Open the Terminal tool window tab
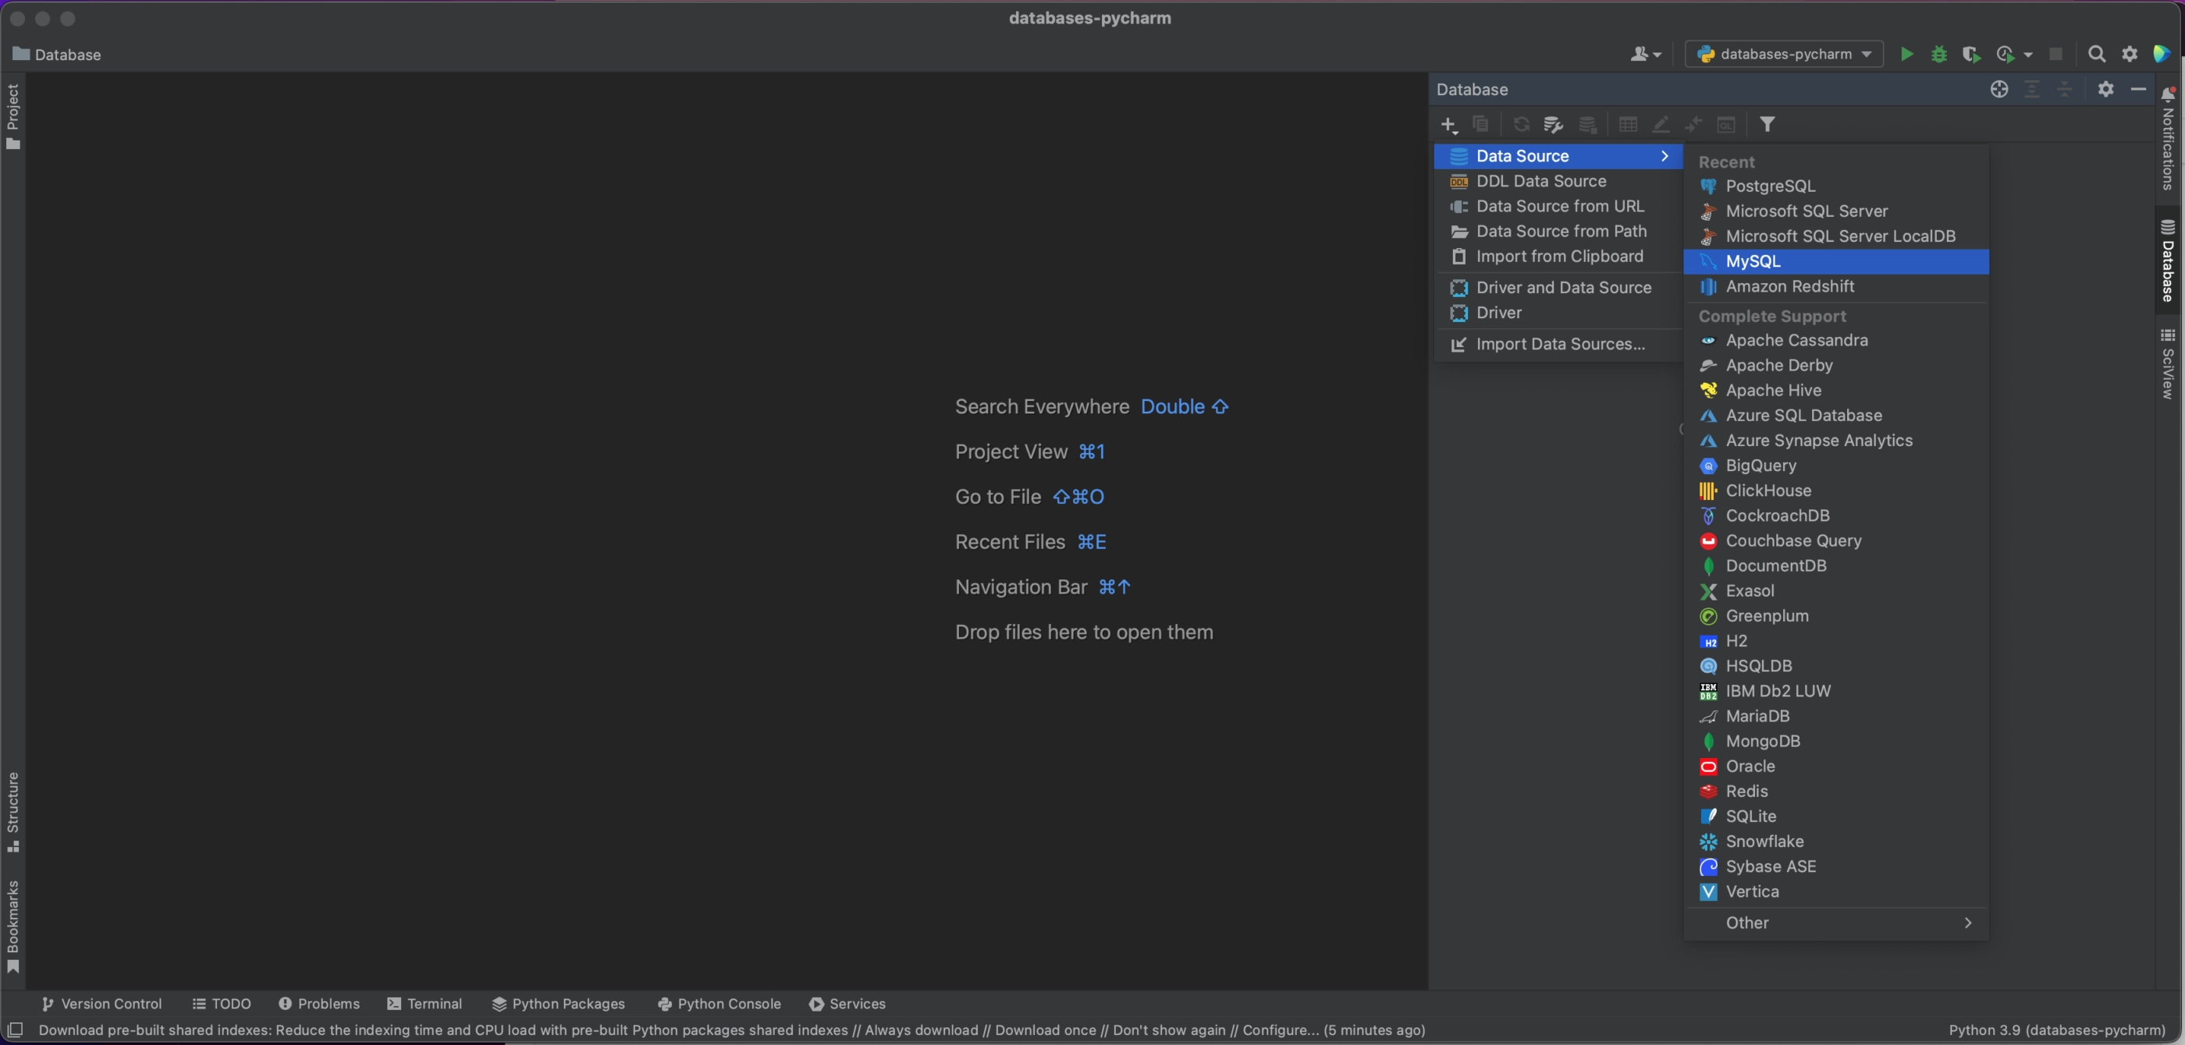Viewport: 2185px width, 1045px height. tap(424, 1004)
